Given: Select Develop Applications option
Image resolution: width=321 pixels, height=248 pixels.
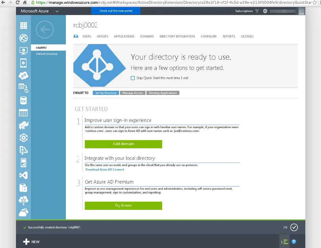Looking at the screenshot, I should click(x=163, y=93).
